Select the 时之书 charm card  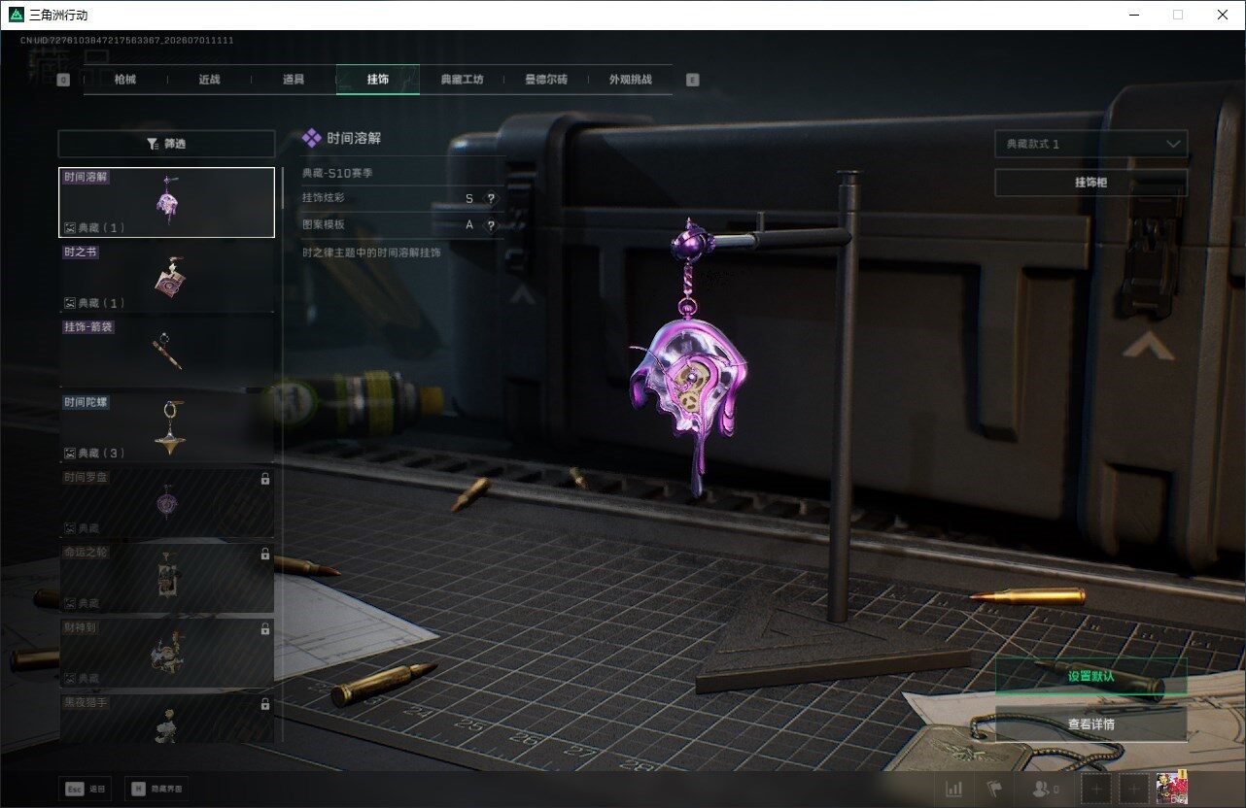pos(166,277)
